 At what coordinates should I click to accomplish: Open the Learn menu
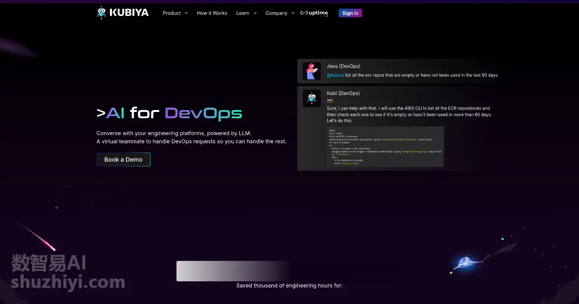tap(243, 13)
